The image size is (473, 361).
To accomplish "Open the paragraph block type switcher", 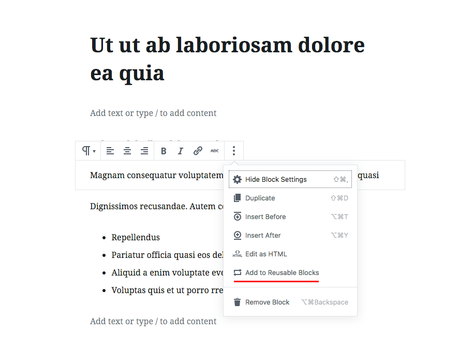I will pos(88,151).
